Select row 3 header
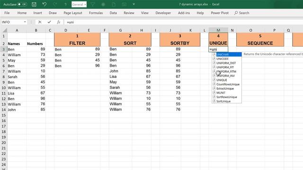 (x=4, y=49)
